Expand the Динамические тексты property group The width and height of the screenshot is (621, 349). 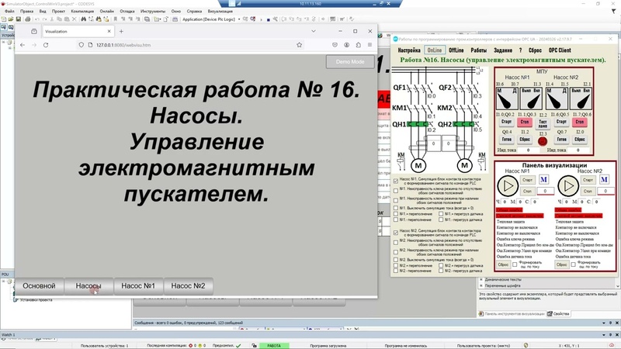(481, 280)
